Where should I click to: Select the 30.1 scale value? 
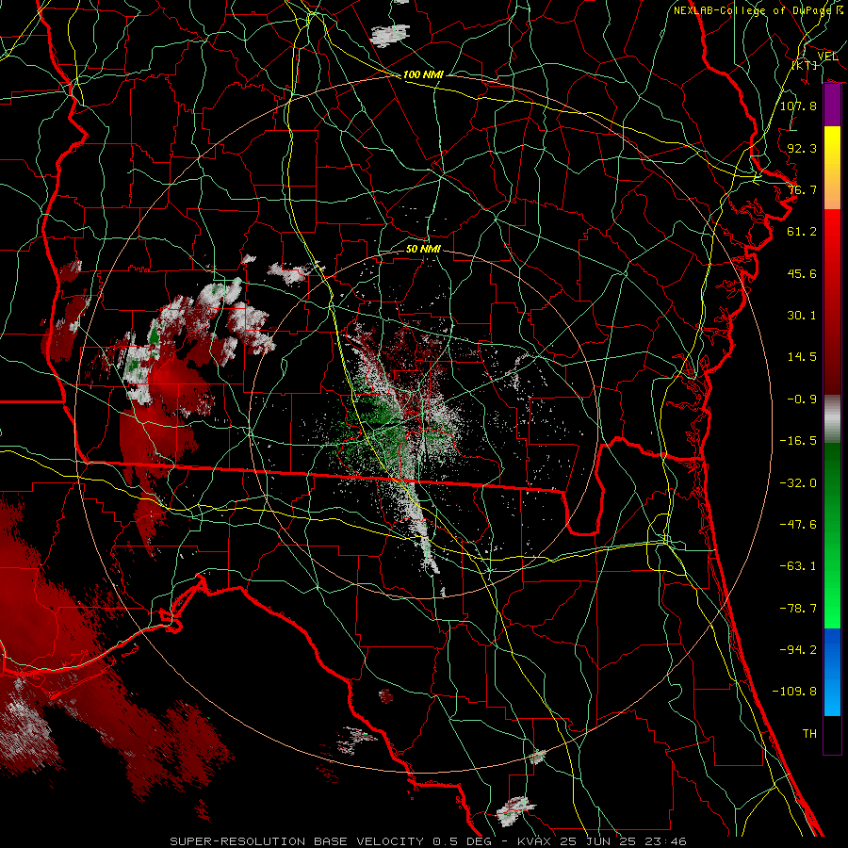click(802, 316)
